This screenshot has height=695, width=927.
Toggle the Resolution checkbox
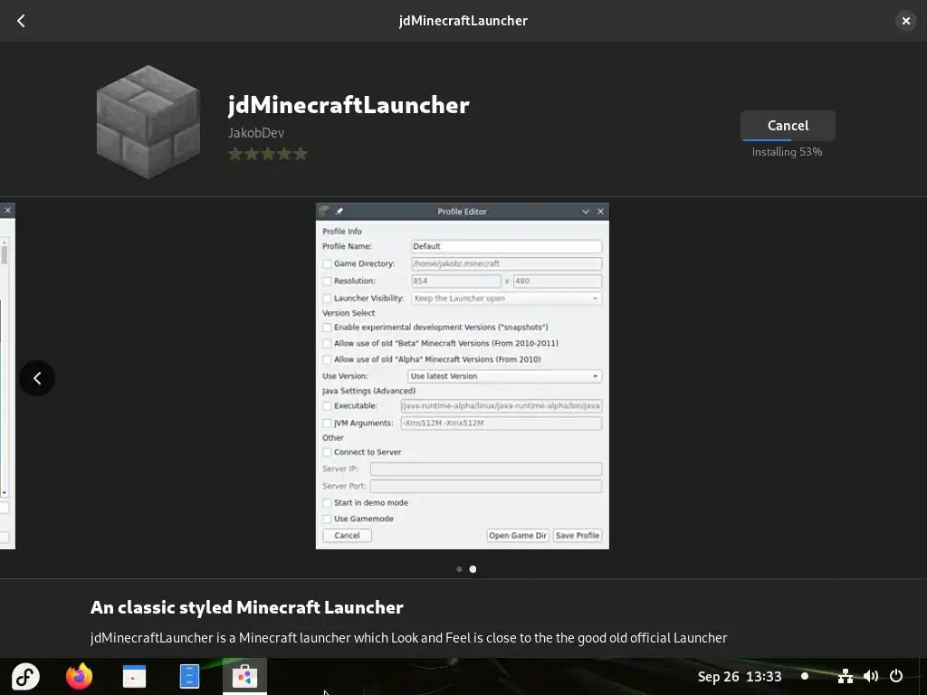pos(327,281)
